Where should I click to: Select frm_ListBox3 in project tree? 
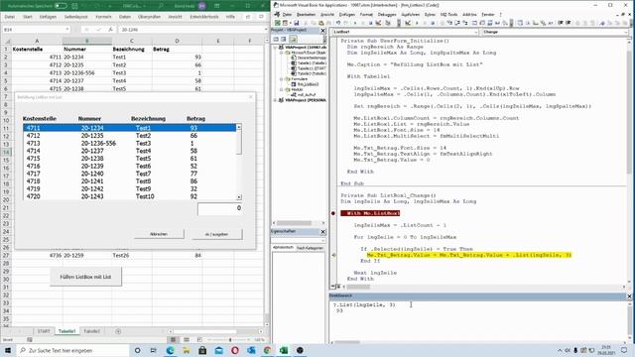[x=306, y=84]
